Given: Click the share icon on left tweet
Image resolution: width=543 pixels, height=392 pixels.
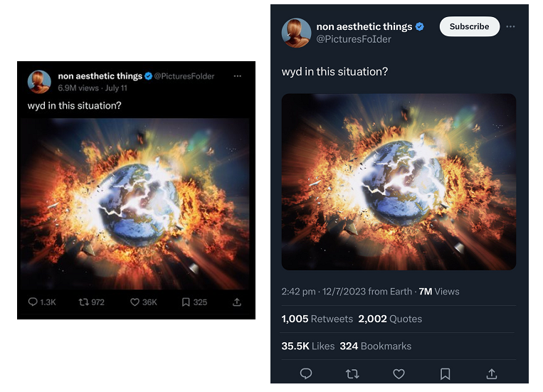Looking at the screenshot, I should 237,302.
